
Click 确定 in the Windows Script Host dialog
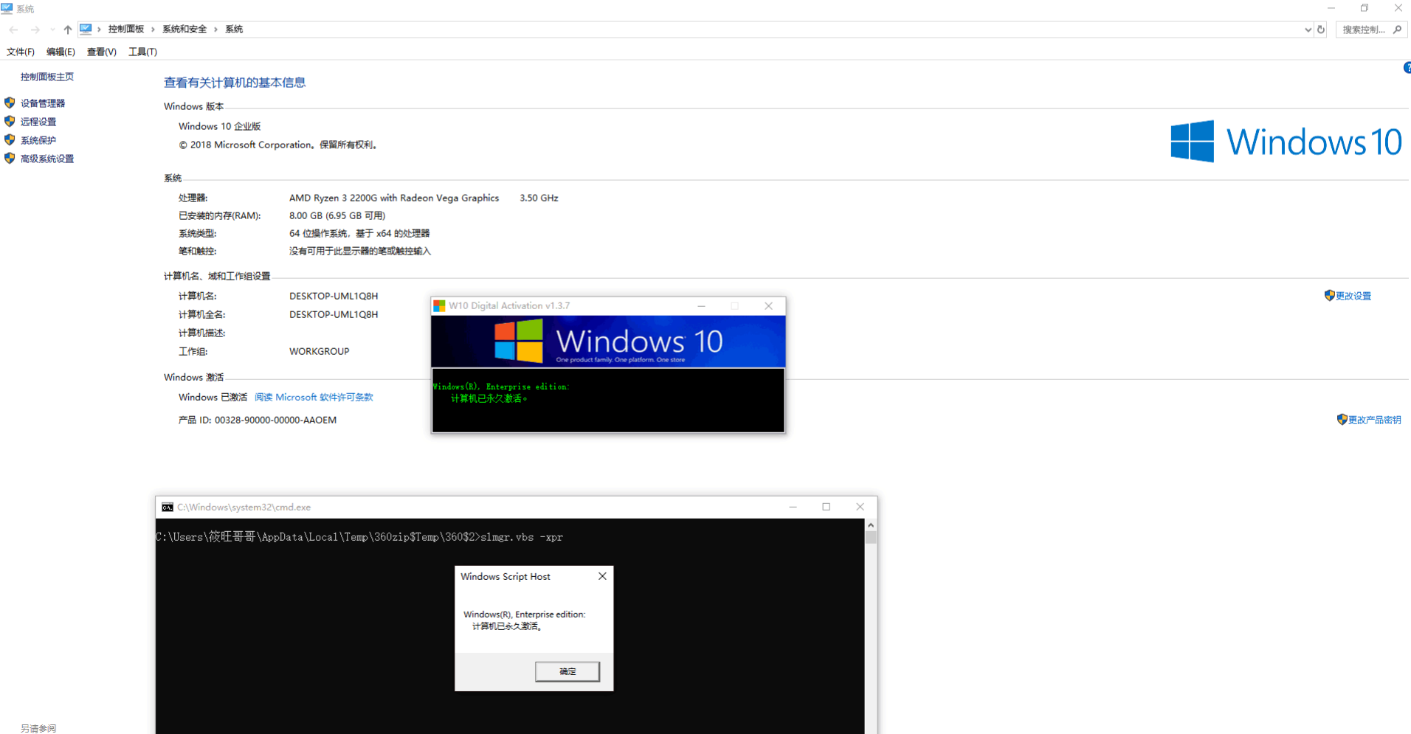click(567, 671)
